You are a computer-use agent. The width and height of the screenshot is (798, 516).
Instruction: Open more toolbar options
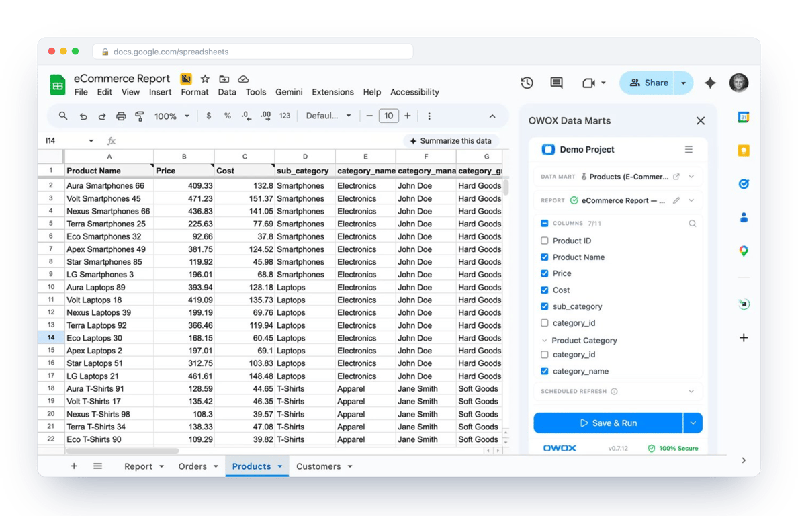coord(429,116)
